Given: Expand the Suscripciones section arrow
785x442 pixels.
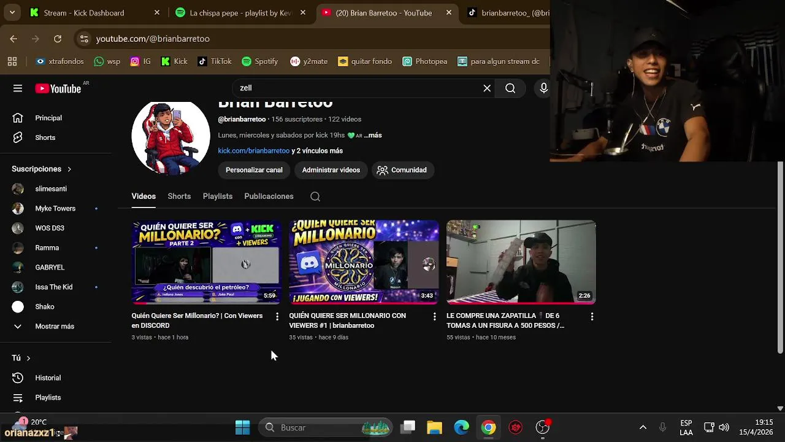Looking at the screenshot, I should 69,169.
